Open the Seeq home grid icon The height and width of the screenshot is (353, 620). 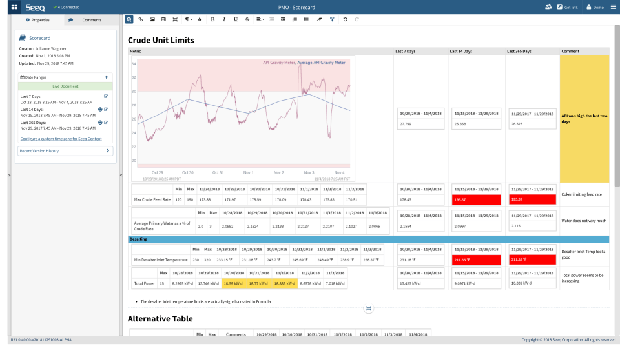15,7
